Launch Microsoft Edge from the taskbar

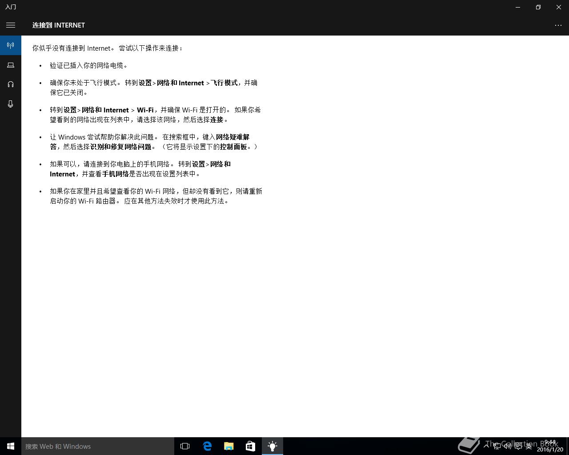(207, 446)
